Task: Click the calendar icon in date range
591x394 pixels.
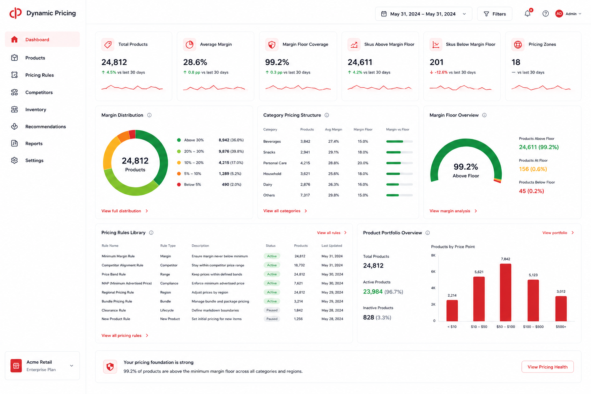Action: click(x=384, y=14)
